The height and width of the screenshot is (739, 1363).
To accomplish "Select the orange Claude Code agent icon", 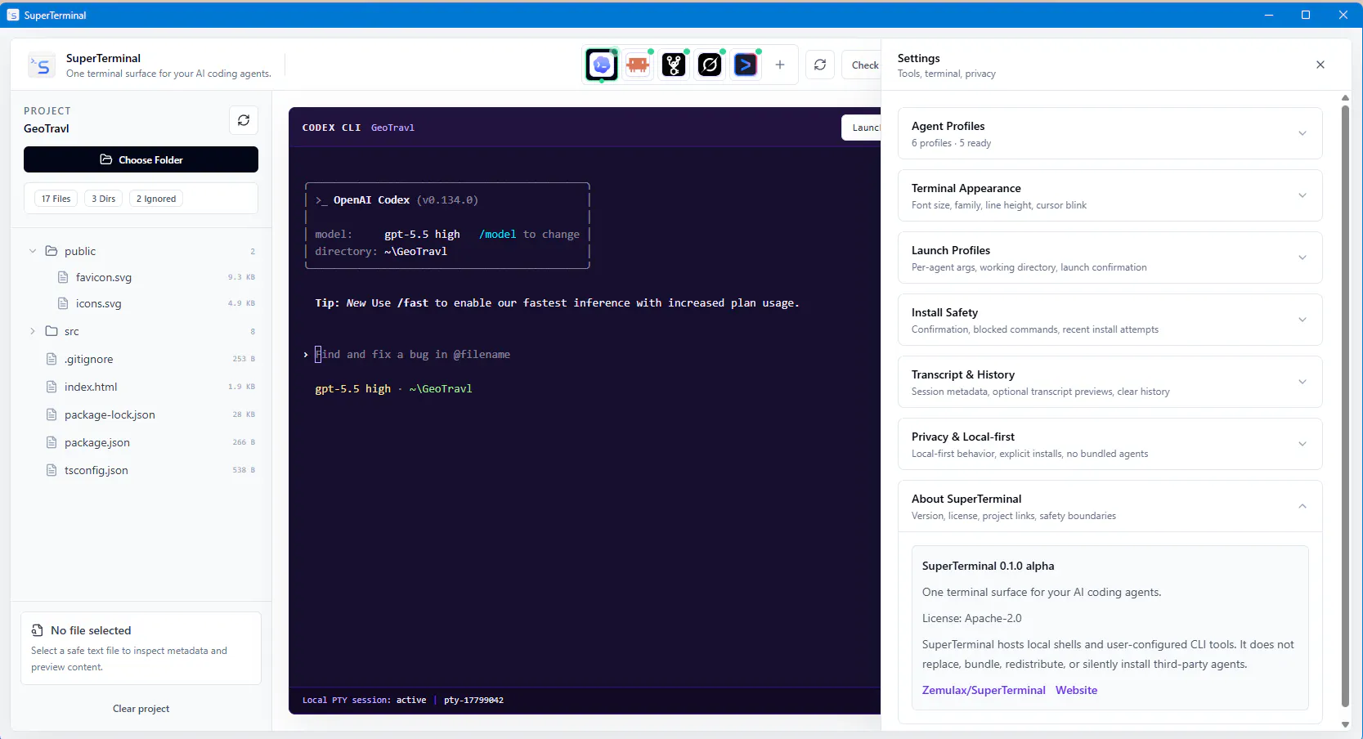I will pos(638,65).
